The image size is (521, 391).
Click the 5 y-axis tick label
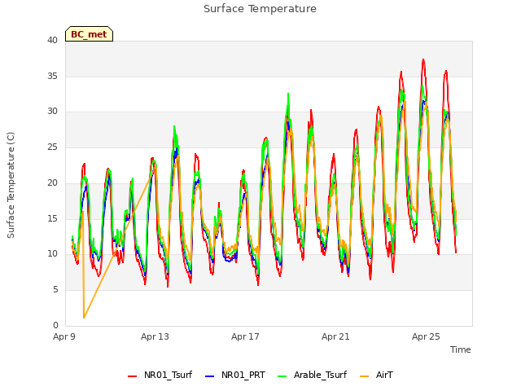click(x=55, y=290)
